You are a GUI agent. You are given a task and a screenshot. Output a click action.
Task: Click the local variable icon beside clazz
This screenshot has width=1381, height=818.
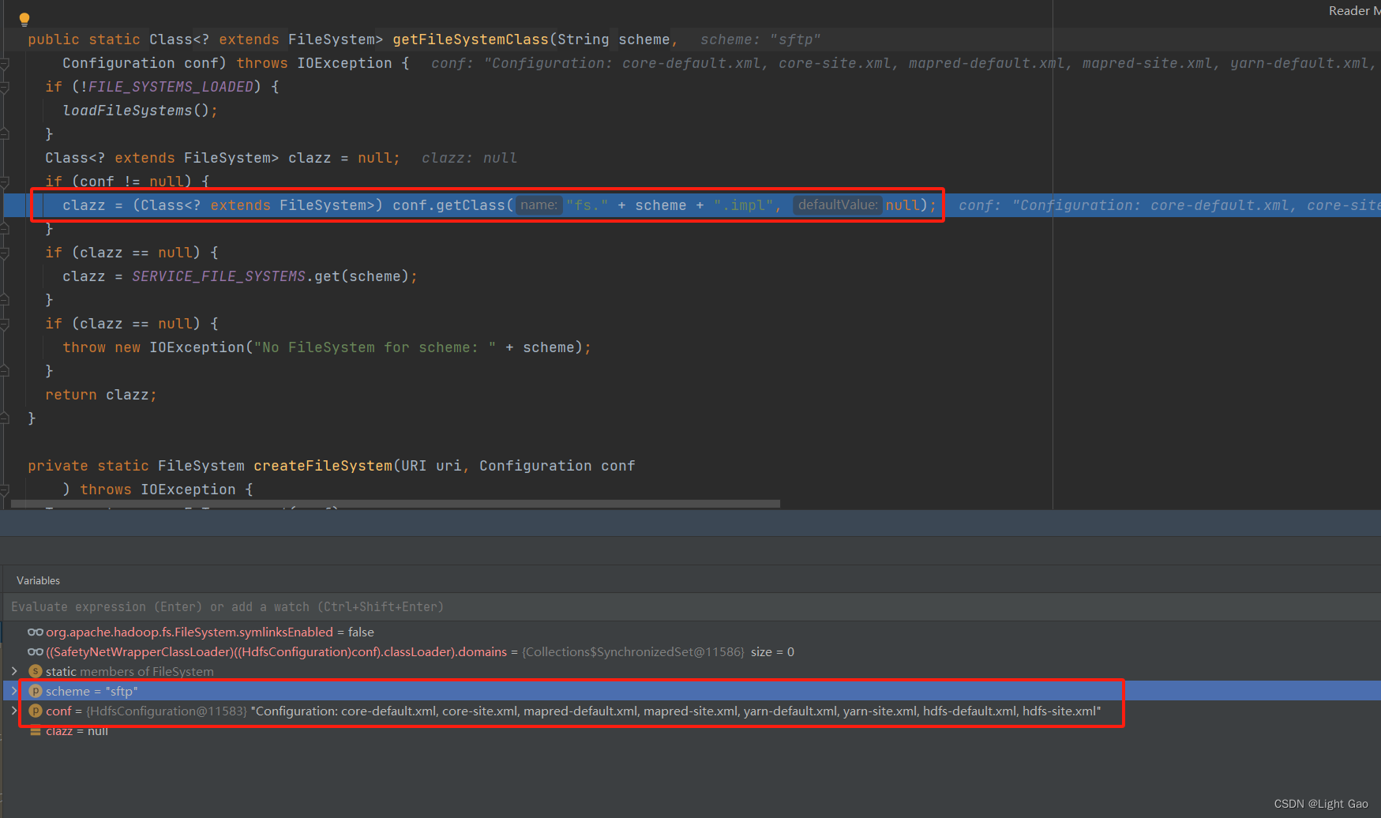point(35,732)
